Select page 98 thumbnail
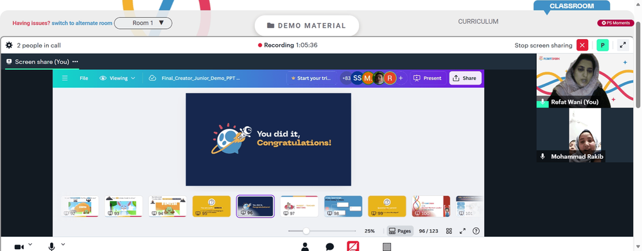 tap(343, 206)
